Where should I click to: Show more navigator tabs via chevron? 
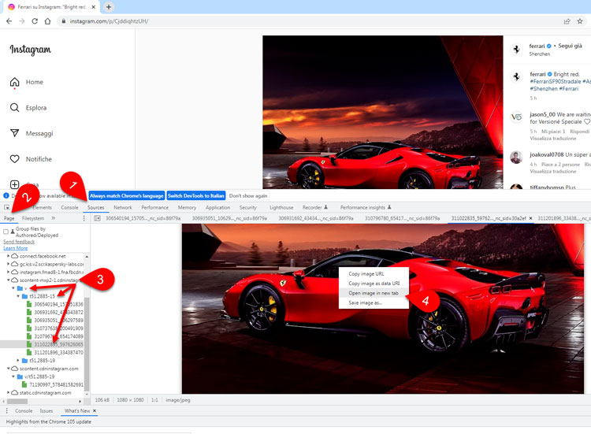[x=53, y=218]
